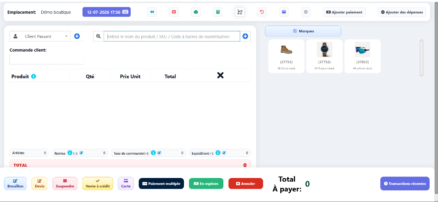
Task: Click Ajouter paiement button
Action: pos(345,12)
